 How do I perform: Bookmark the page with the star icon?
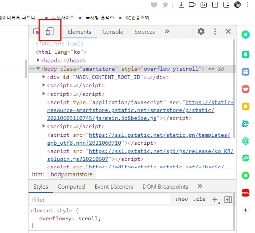coord(165,5)
